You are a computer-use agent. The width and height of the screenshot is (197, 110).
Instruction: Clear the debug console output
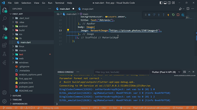184,72
